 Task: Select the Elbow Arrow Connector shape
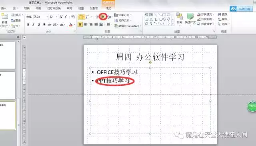click(160, 19)
